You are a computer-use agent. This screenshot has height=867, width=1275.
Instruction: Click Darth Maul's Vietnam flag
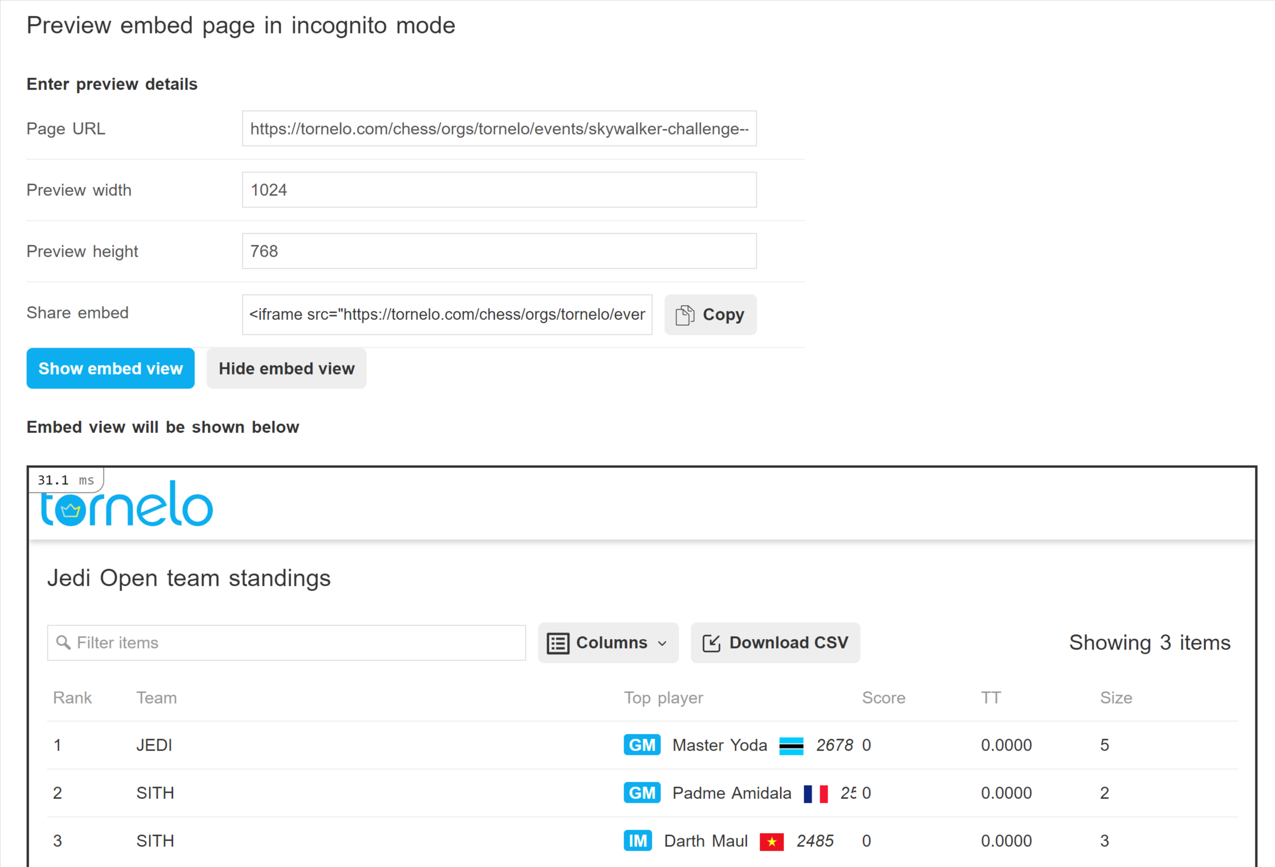click(x=771, y=841)
